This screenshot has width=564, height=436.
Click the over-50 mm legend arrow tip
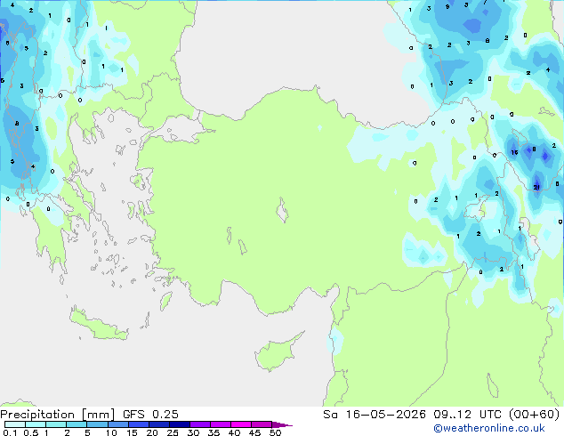coord(282,424)
